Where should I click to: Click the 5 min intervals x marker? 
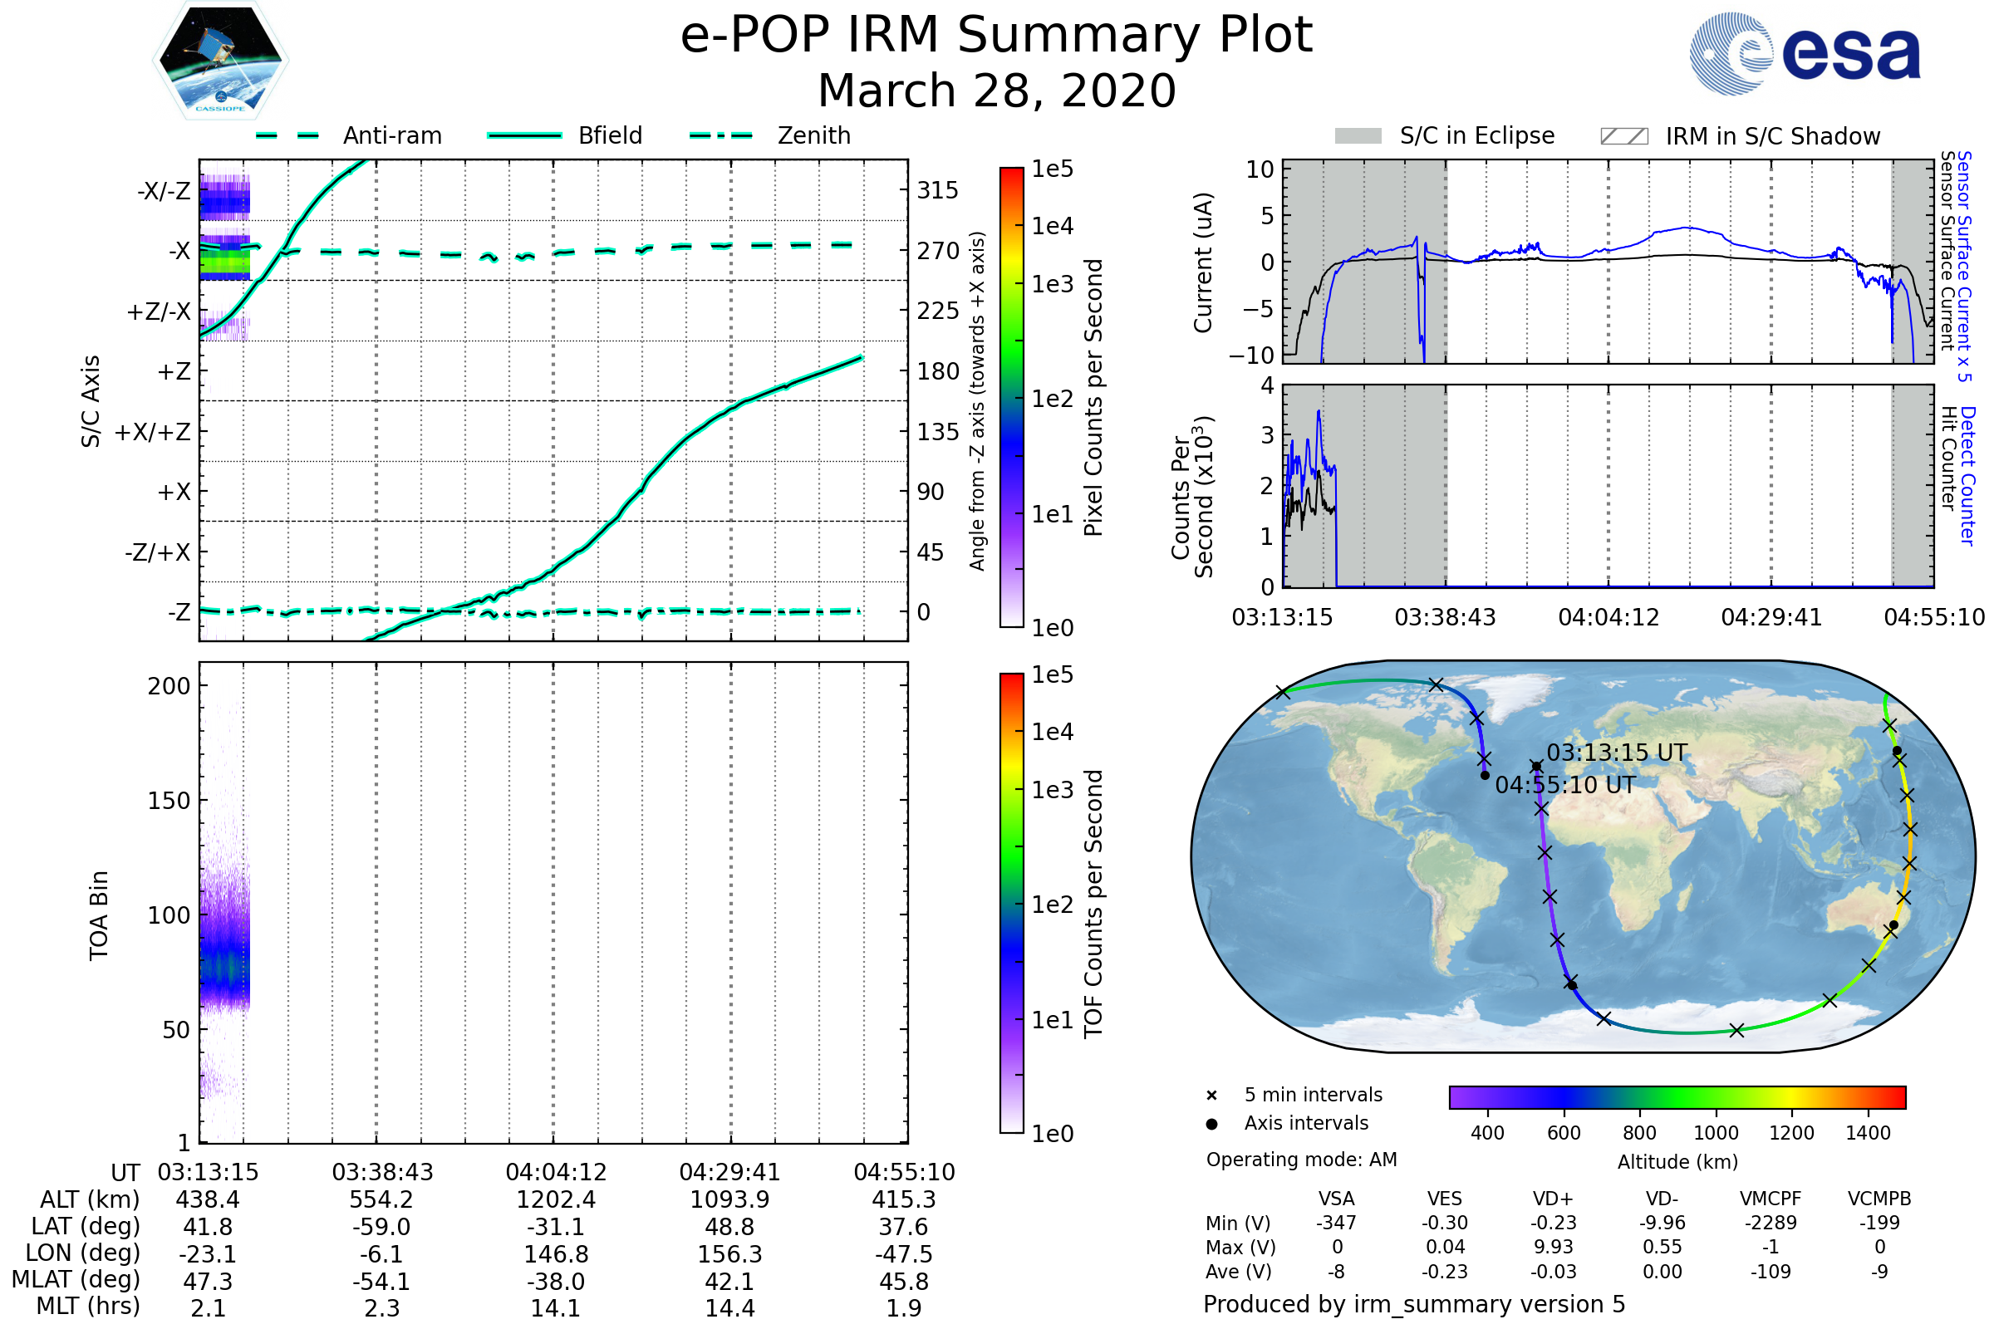tap(1211, 1096)
